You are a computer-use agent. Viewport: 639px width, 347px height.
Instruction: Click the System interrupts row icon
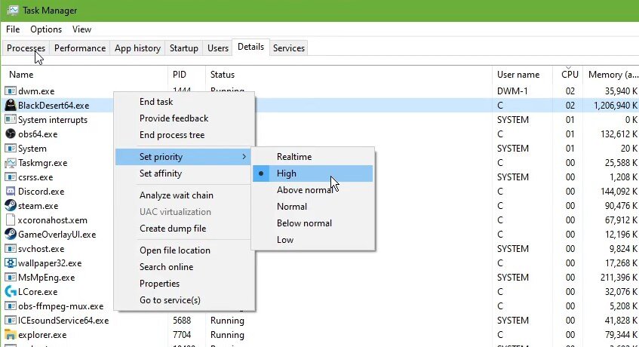tap(11, 120)
